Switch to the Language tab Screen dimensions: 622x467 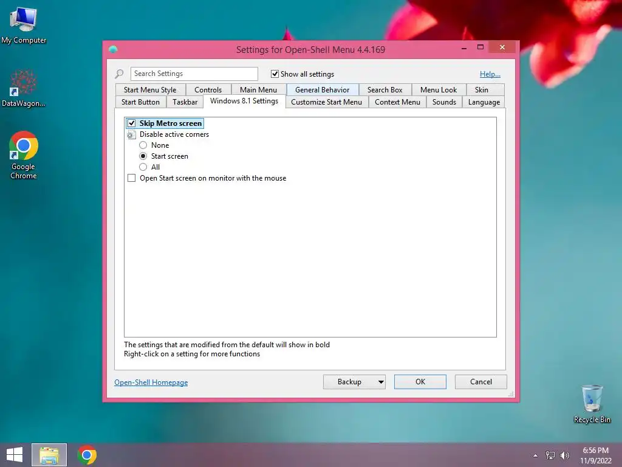[x=484, y=102]
